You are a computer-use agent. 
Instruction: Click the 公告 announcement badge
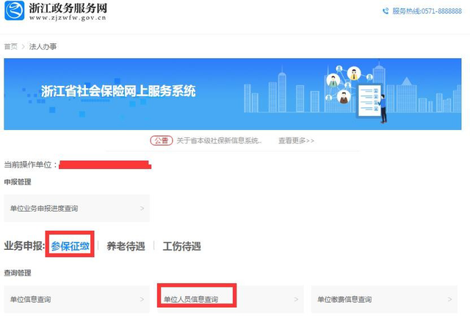pyautogui.click(x=162, y=140)
